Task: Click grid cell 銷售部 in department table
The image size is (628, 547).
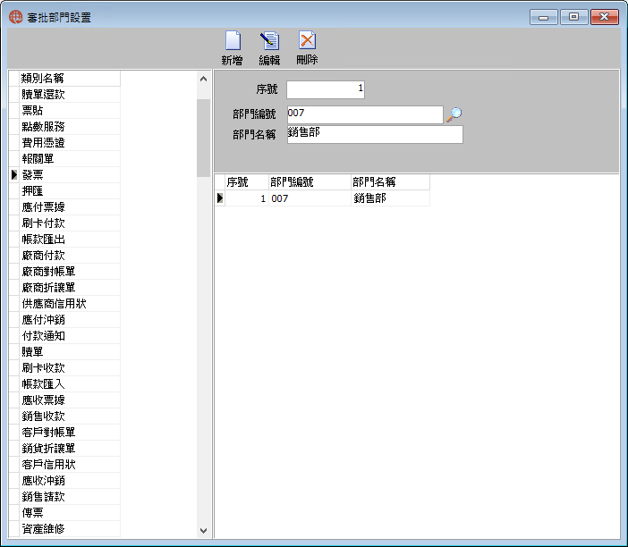Action: (391, 198)
